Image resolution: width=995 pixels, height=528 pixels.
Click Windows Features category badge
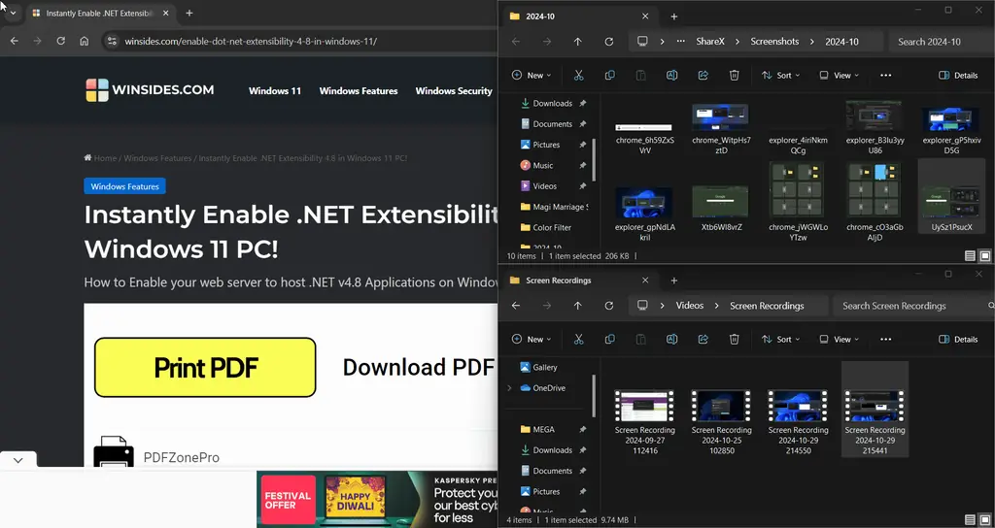point(125,186)
